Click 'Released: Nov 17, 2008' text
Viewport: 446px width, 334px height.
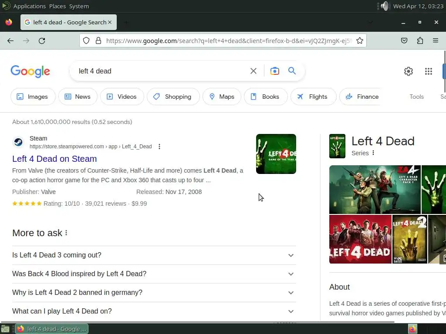pyautogui.click(x=169, y=192)
